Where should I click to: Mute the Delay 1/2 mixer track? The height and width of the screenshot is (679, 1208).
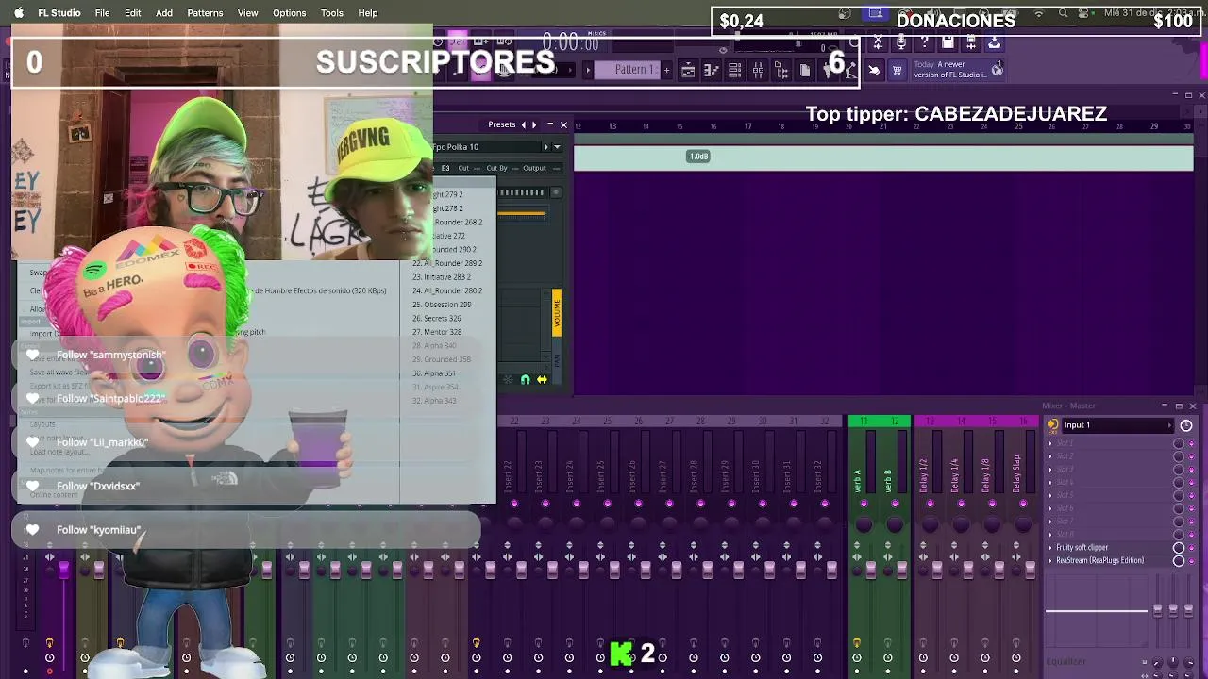[930, 504]
